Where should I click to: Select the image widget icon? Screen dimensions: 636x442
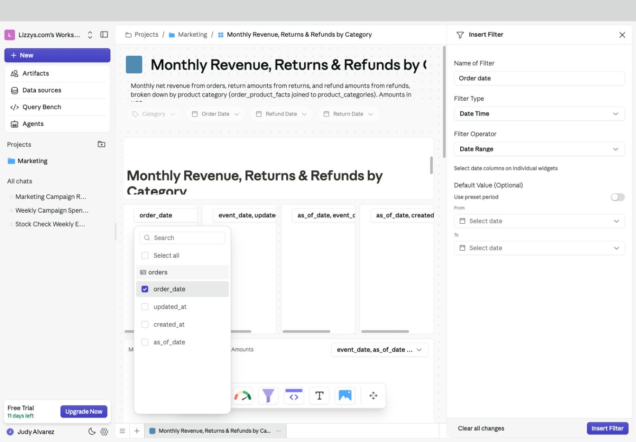345,396
